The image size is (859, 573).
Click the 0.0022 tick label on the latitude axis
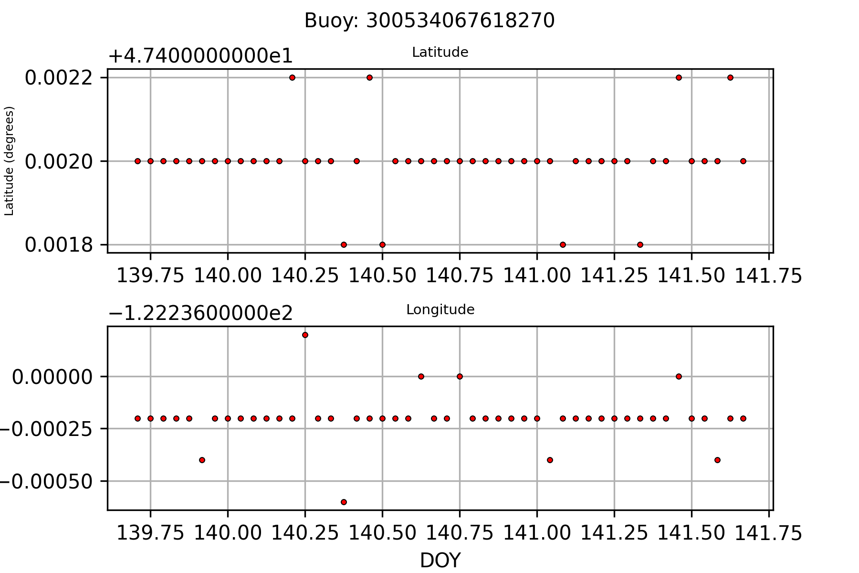coord(59,78)
